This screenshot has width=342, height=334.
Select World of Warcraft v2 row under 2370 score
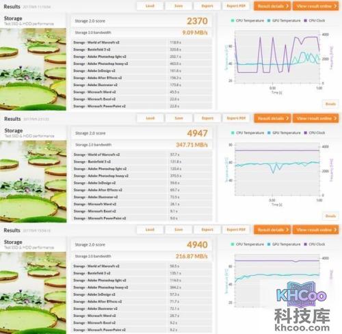pos(142,42)
